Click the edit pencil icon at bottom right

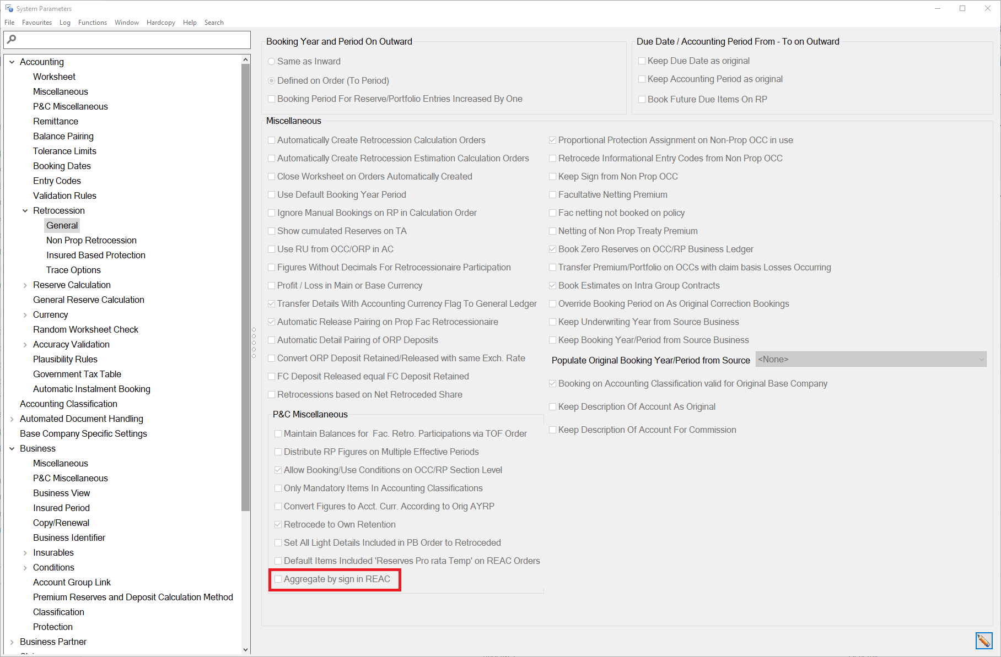point(983,640)
